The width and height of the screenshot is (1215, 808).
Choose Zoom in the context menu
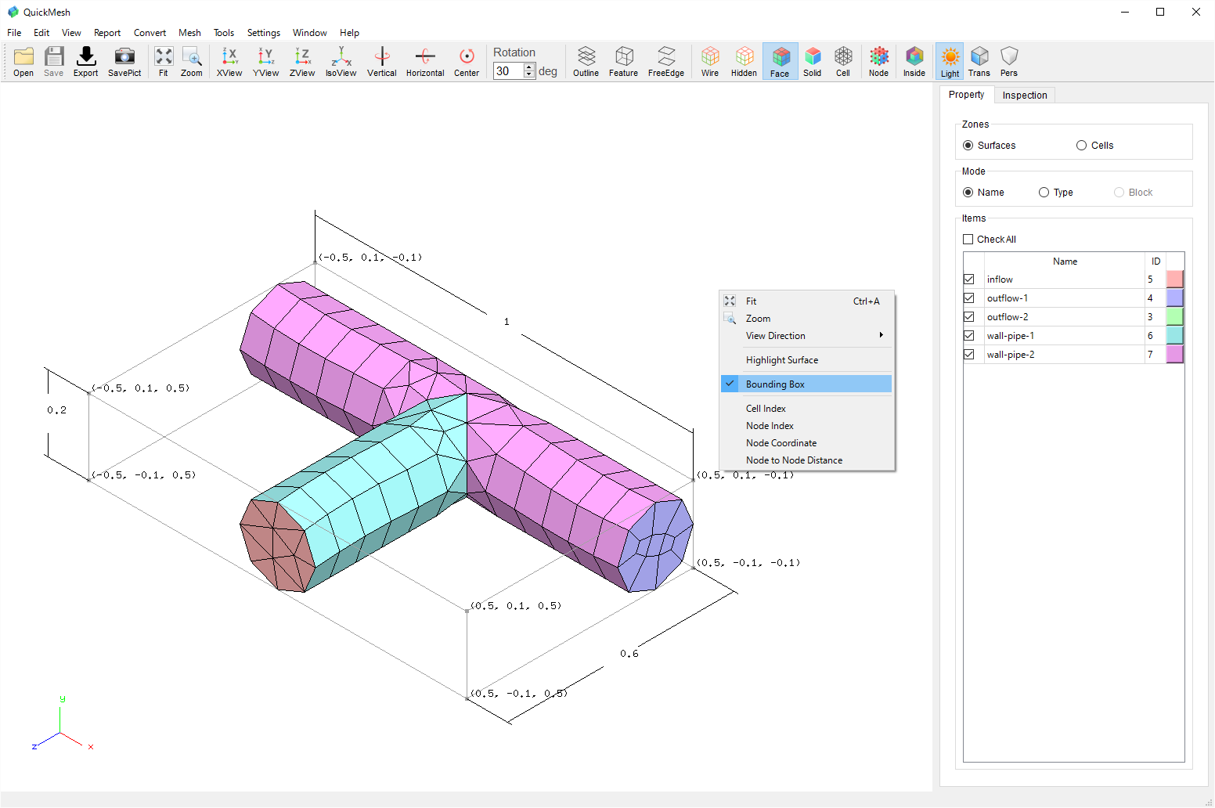point(806,319)
